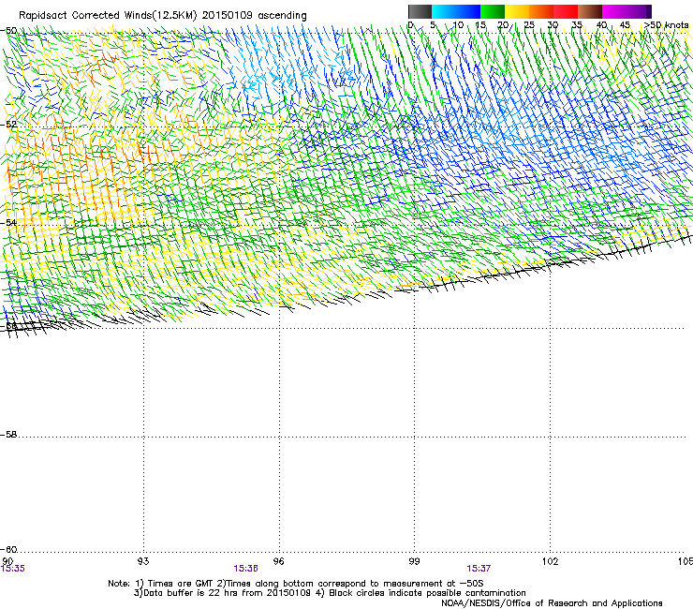Click the '>50 knots' legend label
This screenshot has width=693, height=609.
(x=667, y=24)
